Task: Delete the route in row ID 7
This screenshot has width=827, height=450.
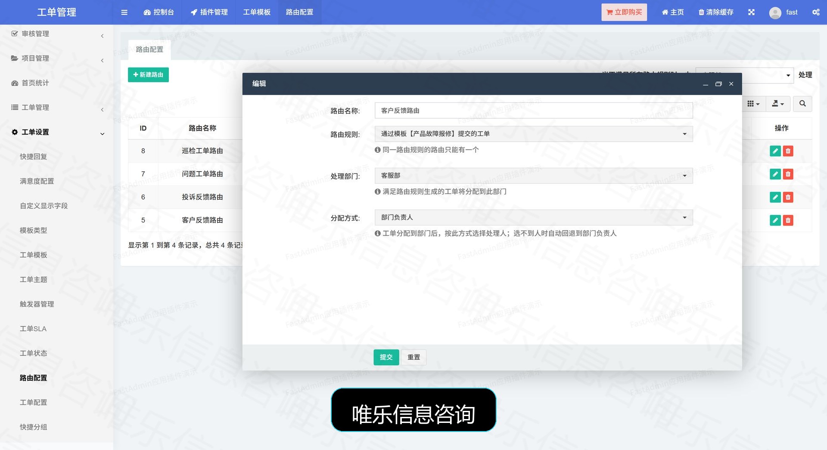Action: [788, 174]
